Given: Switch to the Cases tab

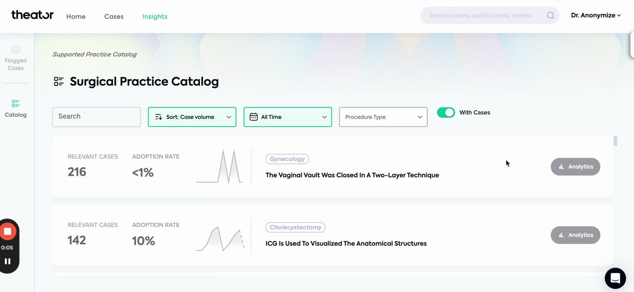Looking at the screenshot, I should [114, 17].
